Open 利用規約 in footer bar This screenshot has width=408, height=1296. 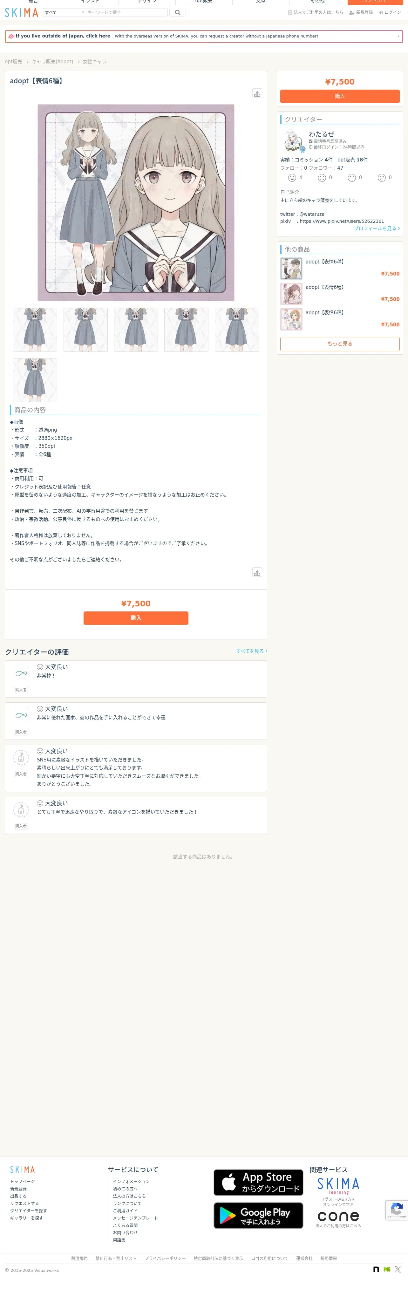pyautogui.click(x=79, y=1258)
